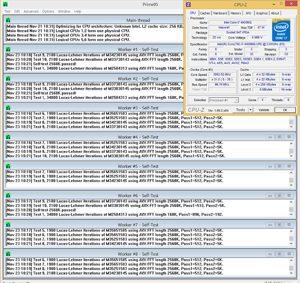This screenshot has width=300, height=283.
Task: Click the 'Intel Core i7 4900MQ' name field
Action: (x=237, y=22)
